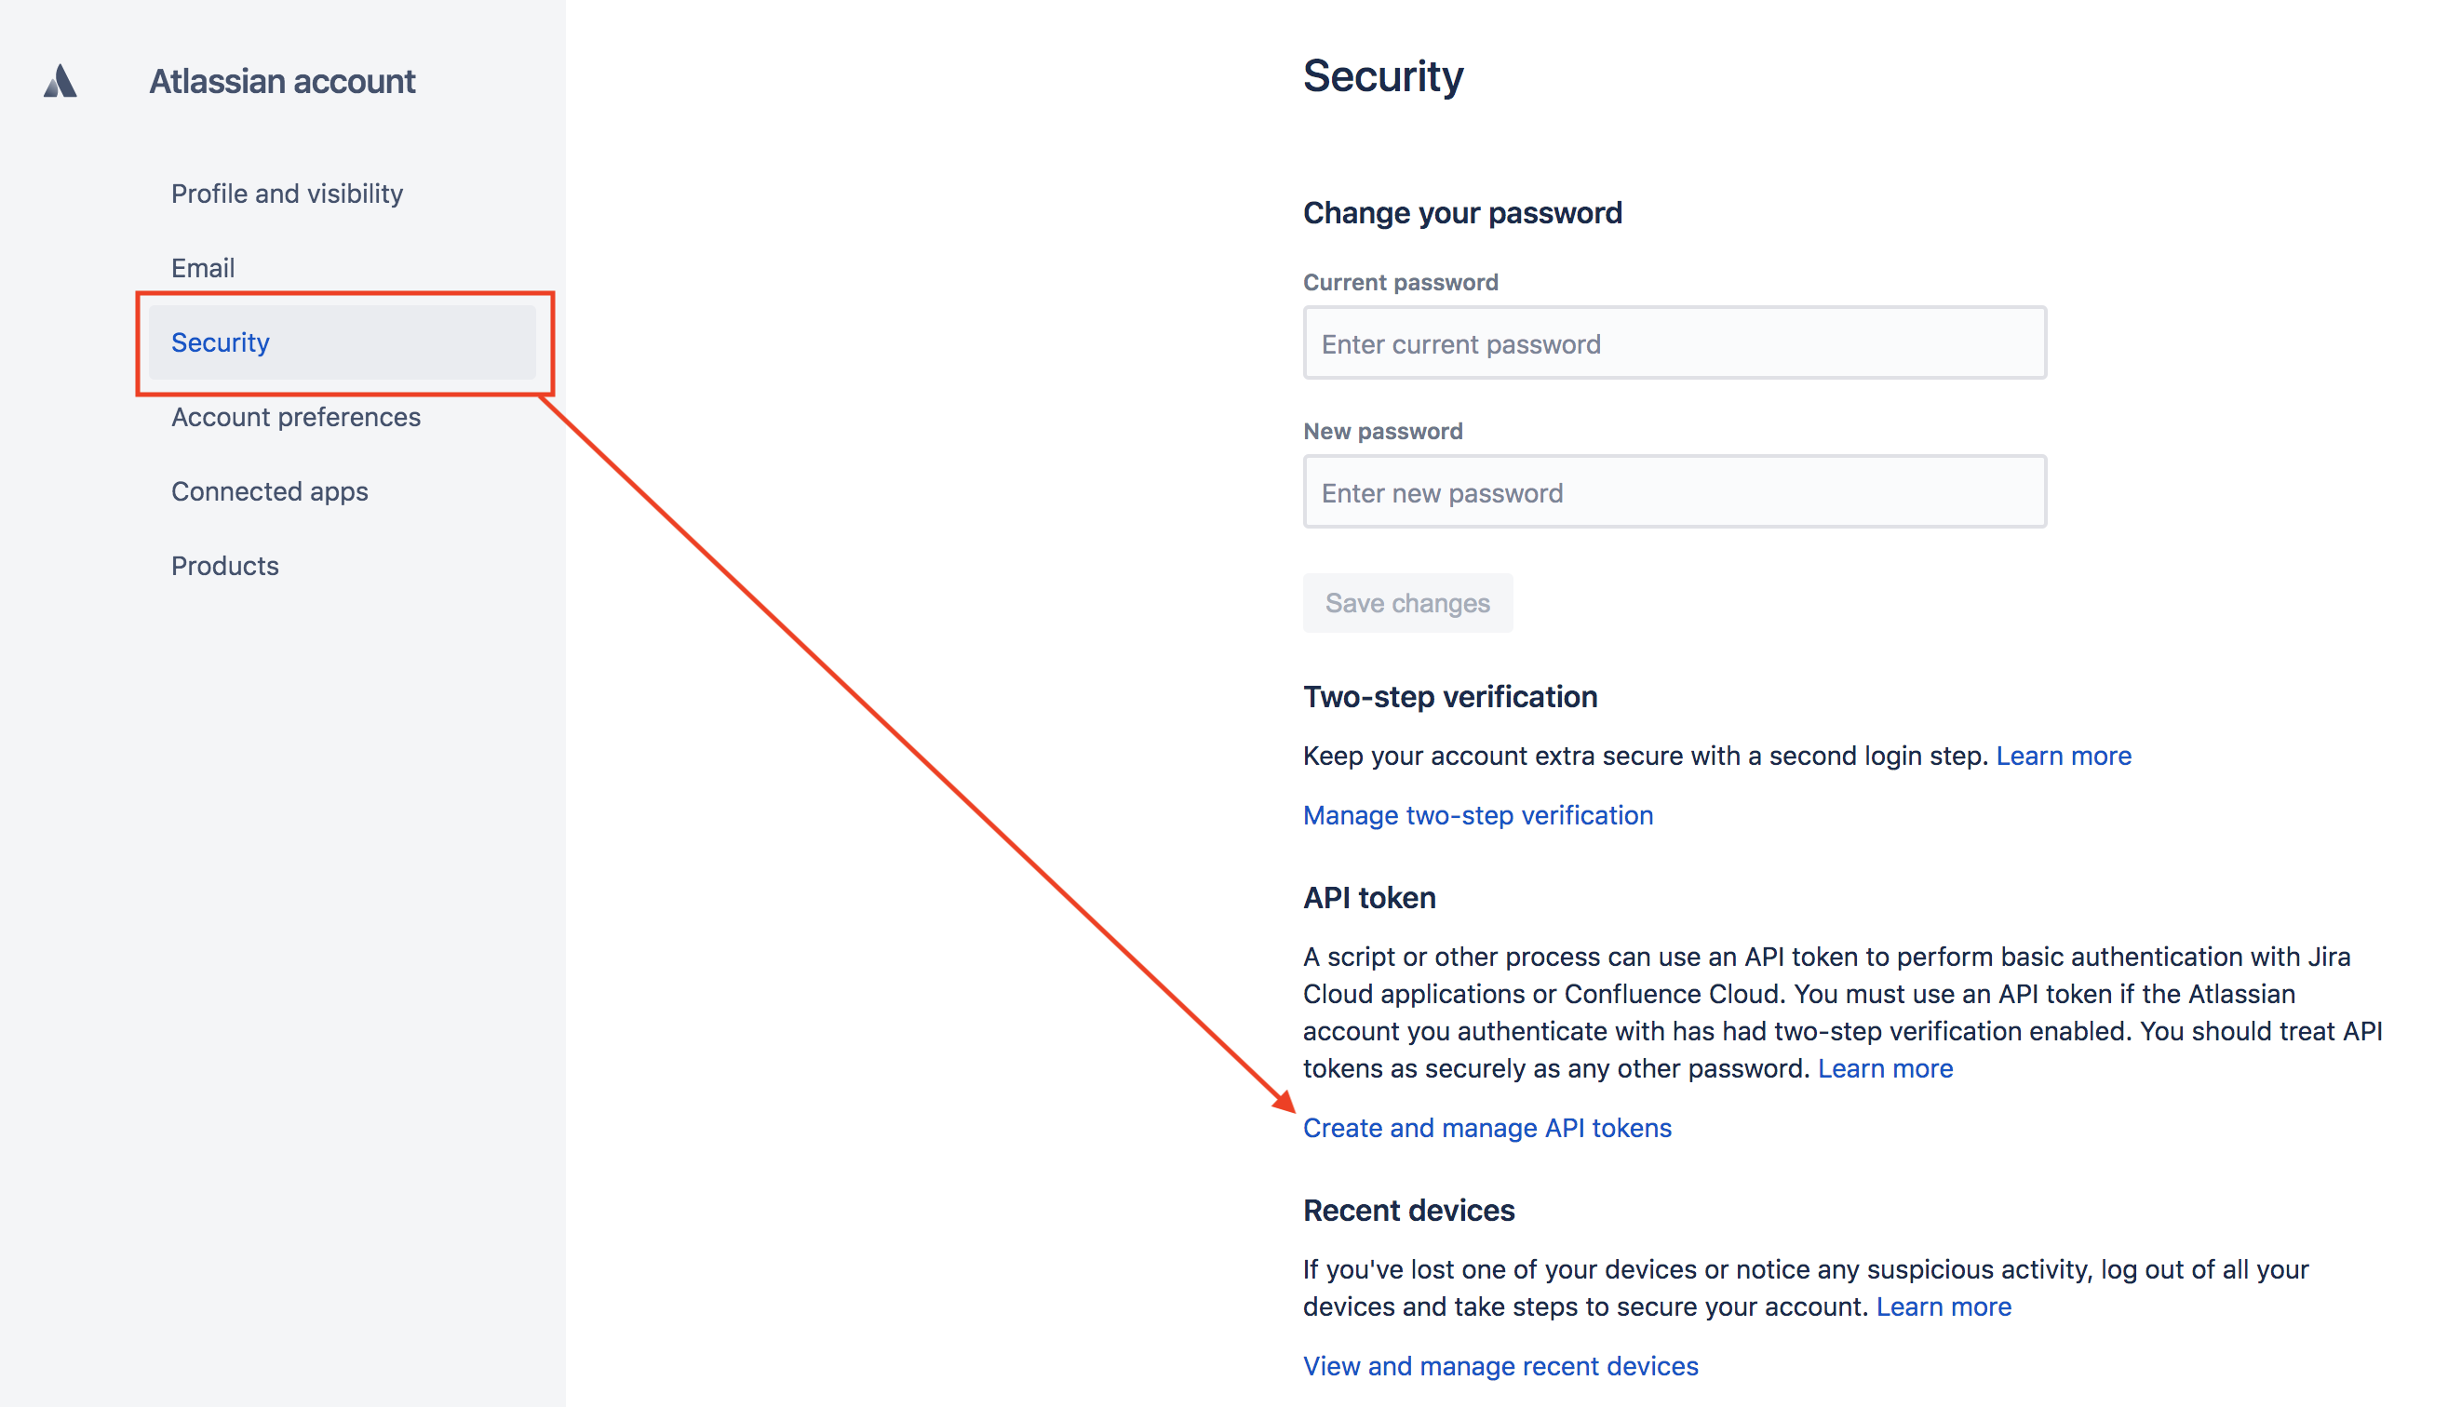Focus the Current password field

1674,343
